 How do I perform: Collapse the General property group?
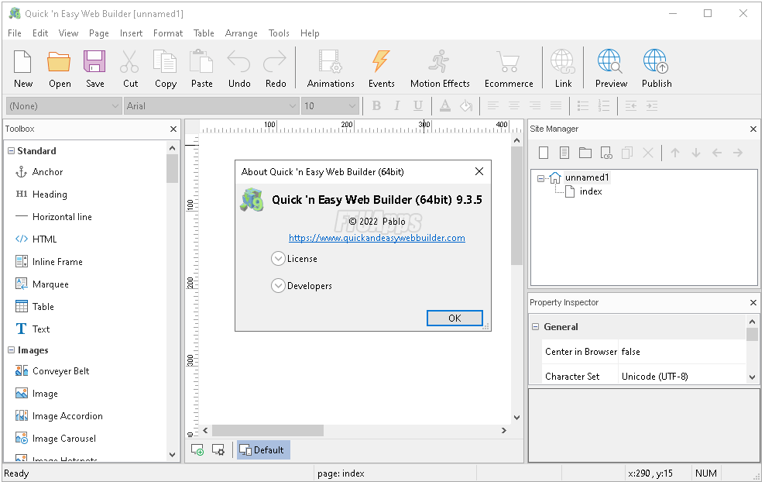[x=535, y=327]
